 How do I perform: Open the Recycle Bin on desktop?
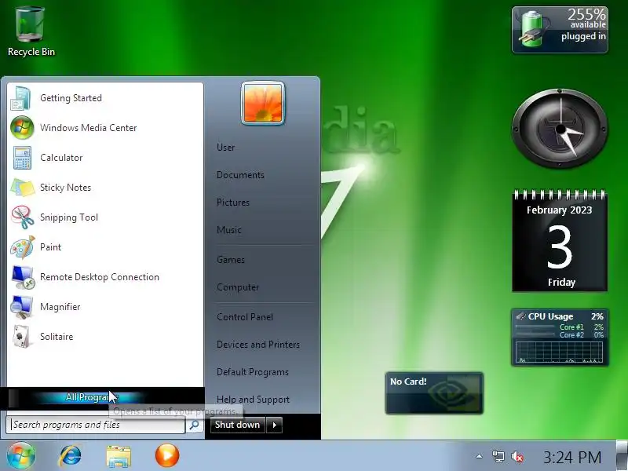(31, 31)
